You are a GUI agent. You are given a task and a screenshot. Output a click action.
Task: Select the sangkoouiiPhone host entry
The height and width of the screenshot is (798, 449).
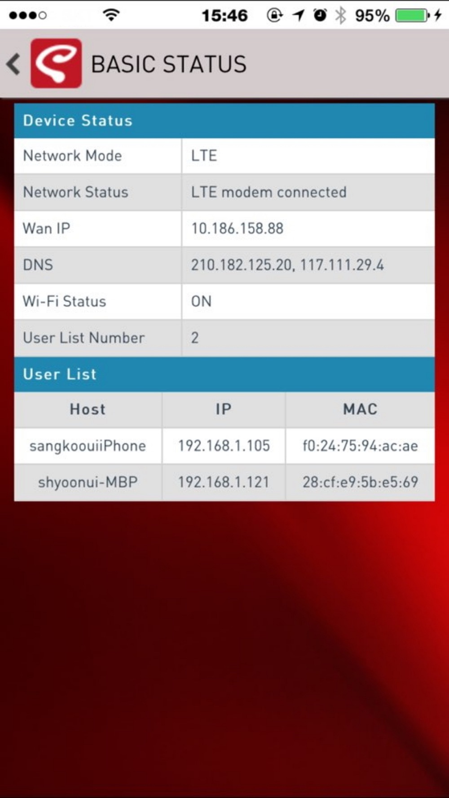pyautogui.click(x=88, y=446)
